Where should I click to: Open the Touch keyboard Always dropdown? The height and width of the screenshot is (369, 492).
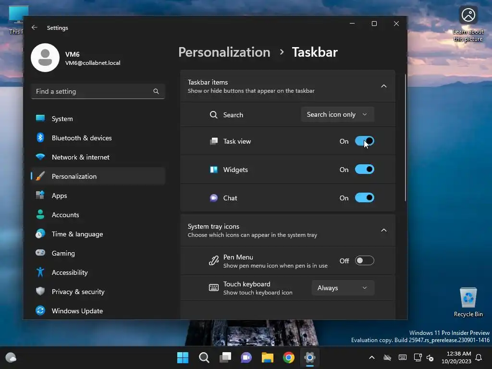pyautogui.click(x=343, y=288)
